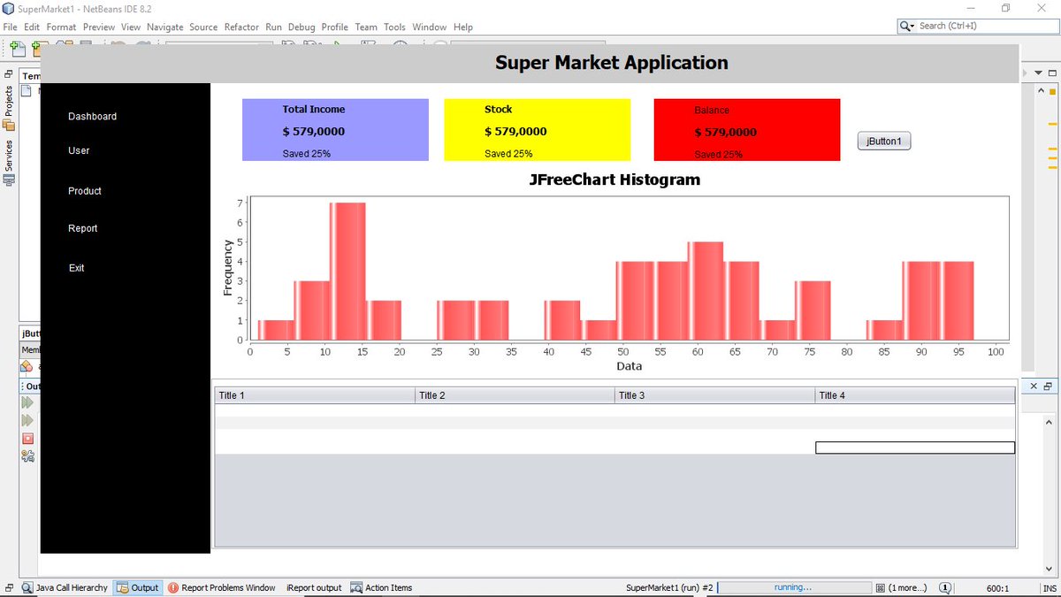
Task: Click the New File toolbar icon
Action: (x=17, y=49)
